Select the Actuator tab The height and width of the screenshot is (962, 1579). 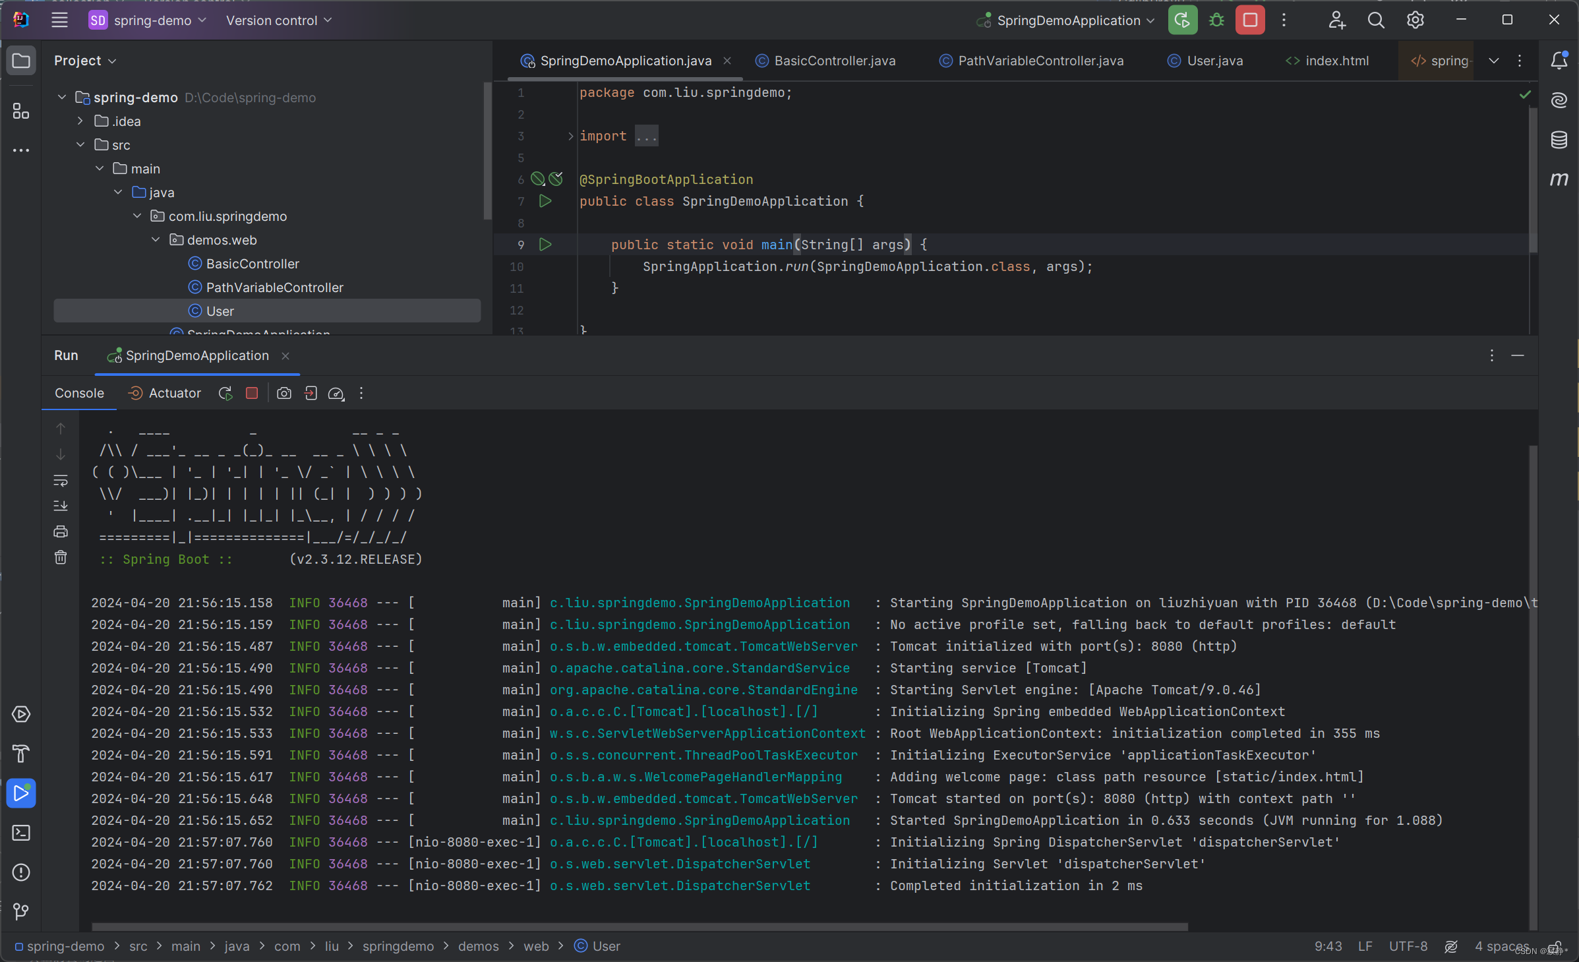(x=164, y=393)
